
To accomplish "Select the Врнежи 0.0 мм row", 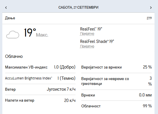I will point(117,95).
